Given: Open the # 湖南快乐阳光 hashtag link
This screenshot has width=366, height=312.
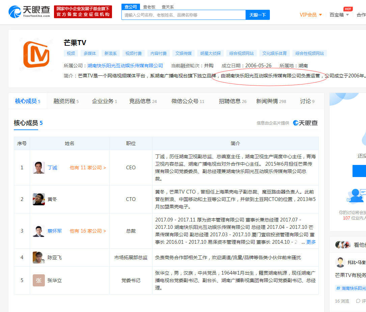Looking at the screenshot, I should tap(350, 288).
